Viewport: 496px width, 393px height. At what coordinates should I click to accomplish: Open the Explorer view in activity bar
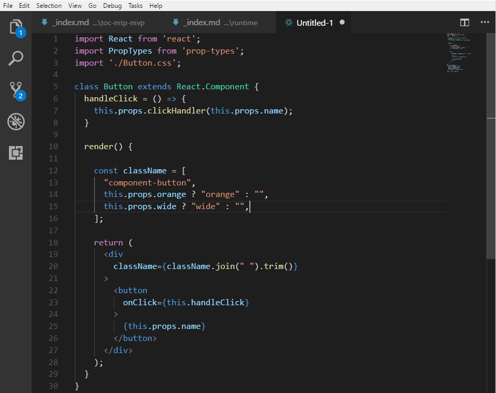click(16, 27)
